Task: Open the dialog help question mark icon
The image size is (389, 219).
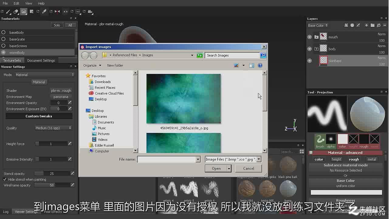Action: (x=260, y=65)
